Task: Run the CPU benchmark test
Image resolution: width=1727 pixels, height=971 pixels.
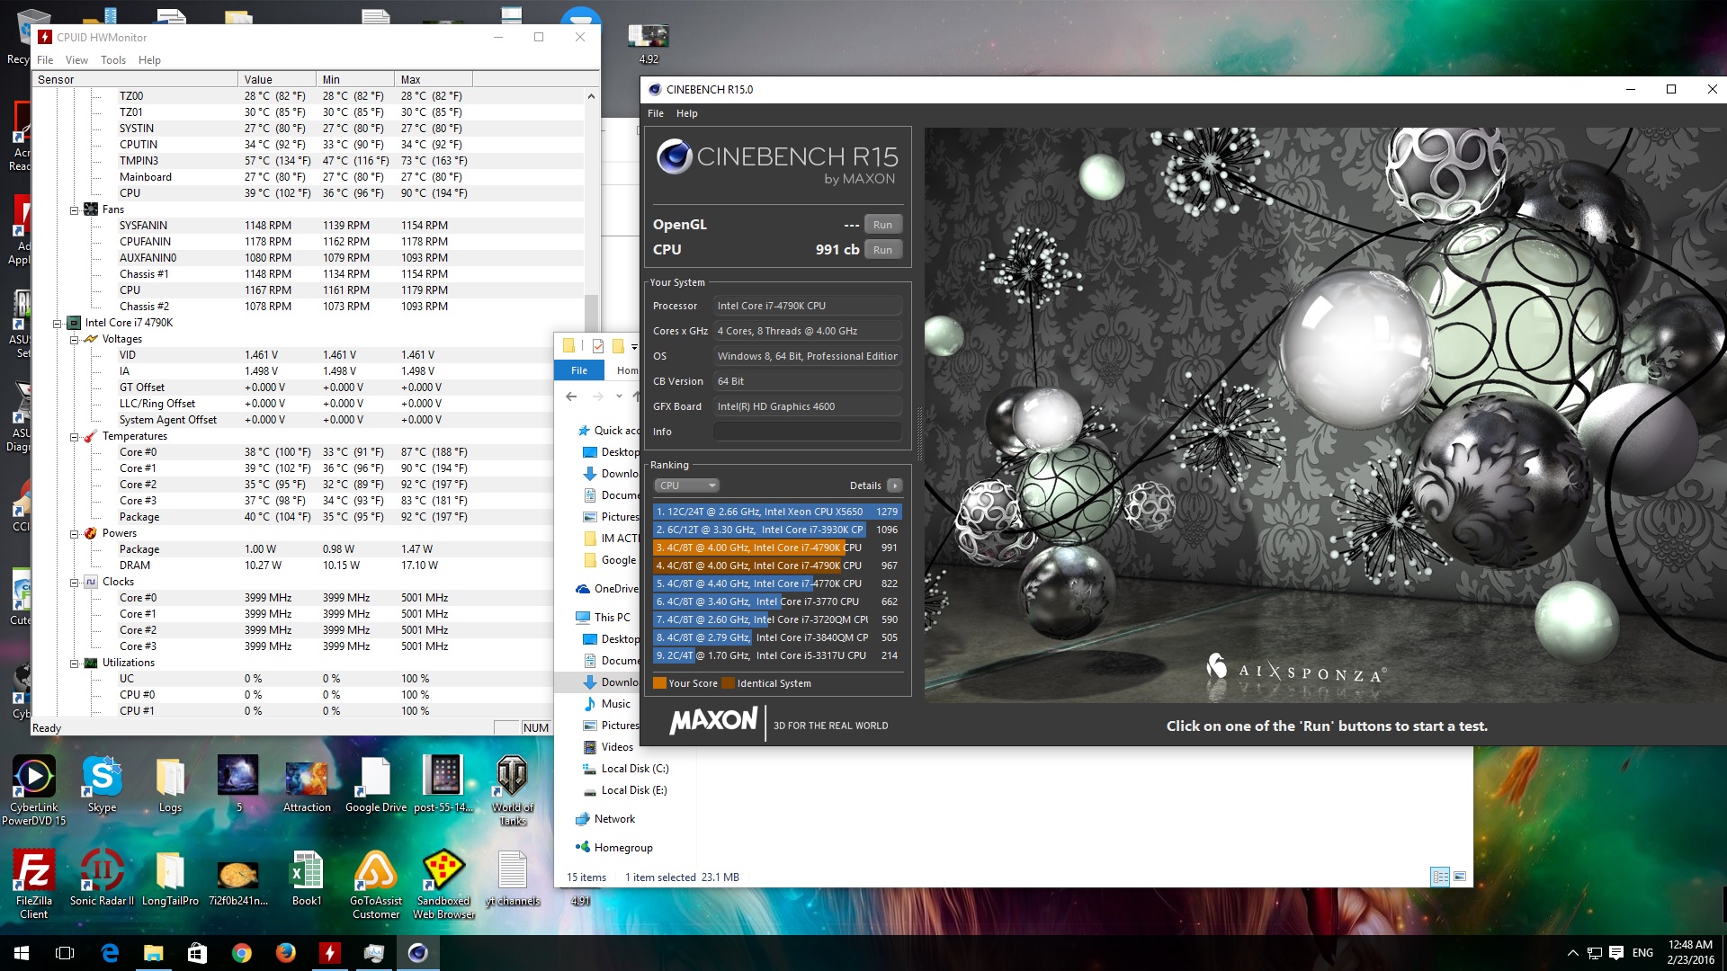Action: click(x=881, y=250)
